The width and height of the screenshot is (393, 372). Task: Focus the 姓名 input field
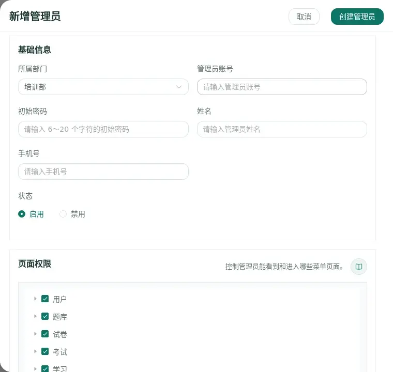click(x=282, y=129)
